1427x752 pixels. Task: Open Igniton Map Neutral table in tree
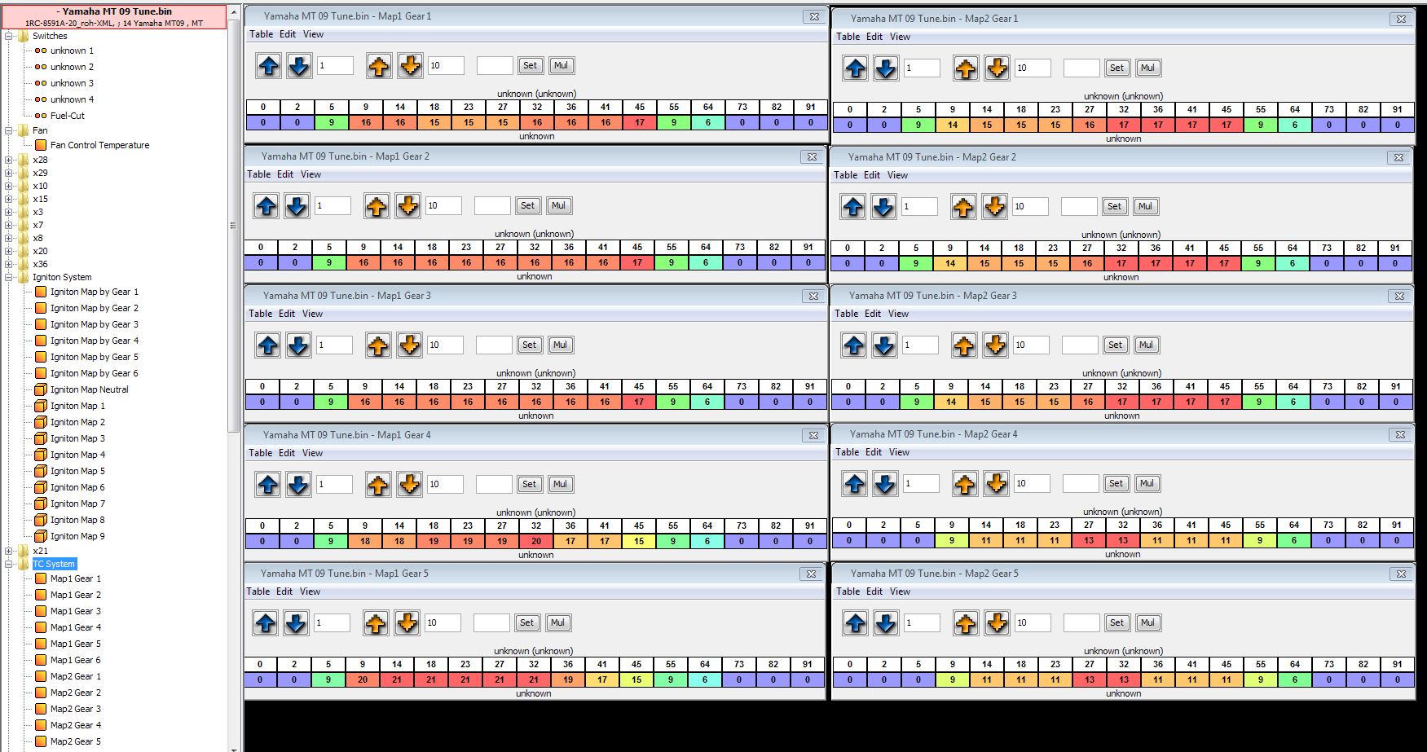click(89, 389)
